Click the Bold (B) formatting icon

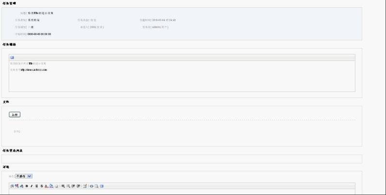pyautogui.click(x=27, y=186)
